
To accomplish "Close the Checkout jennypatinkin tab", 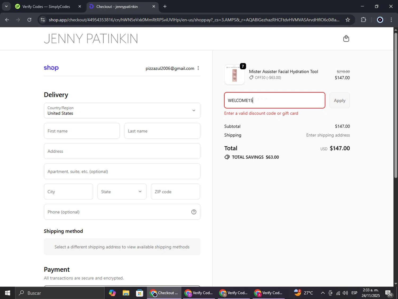I will point(154,6).
